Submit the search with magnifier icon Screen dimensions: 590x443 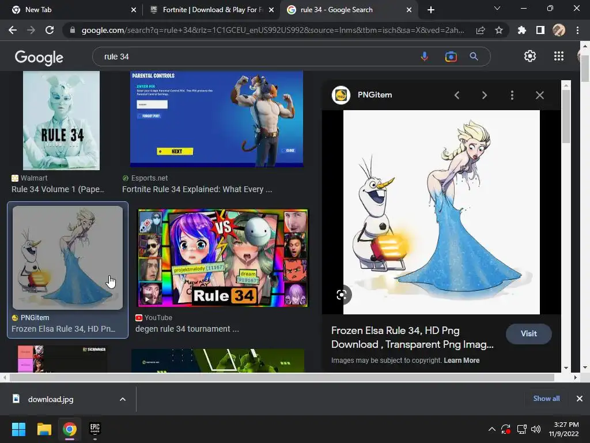point(474,57)
